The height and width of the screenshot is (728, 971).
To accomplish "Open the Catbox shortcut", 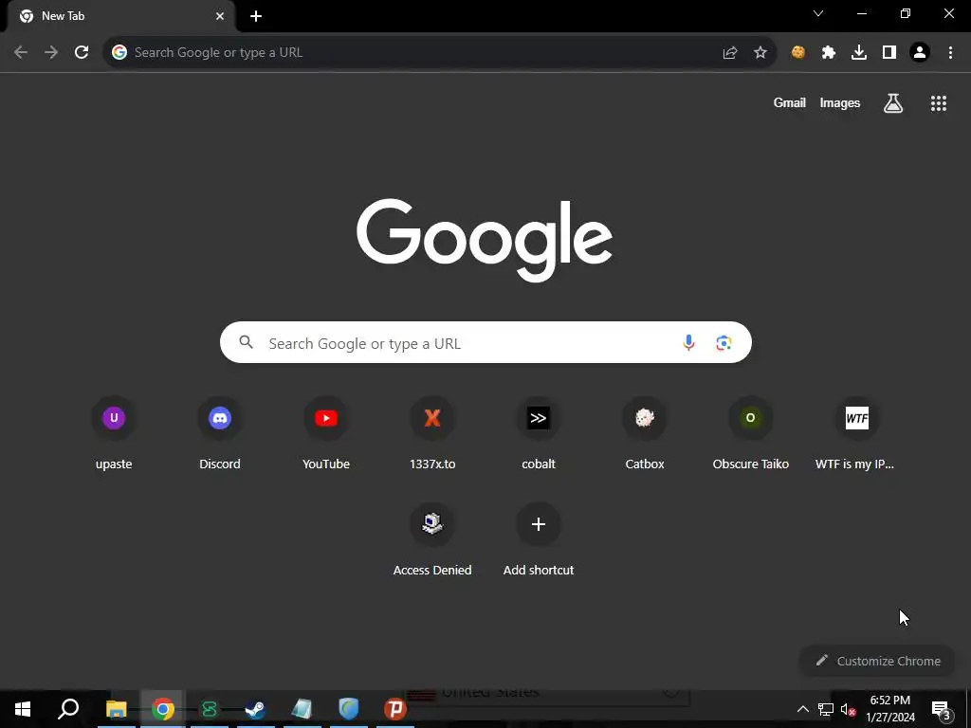I will 645,434.
